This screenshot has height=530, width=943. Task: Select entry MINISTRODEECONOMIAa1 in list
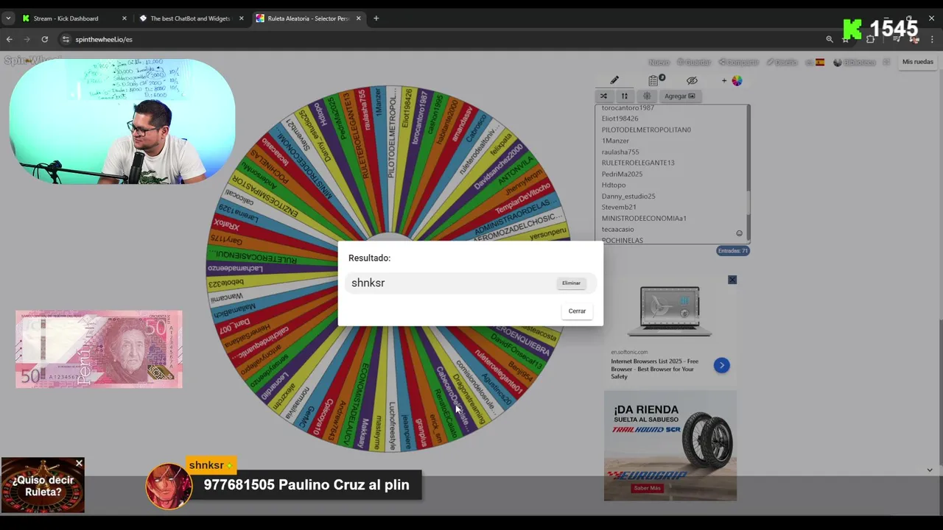[x=644, y=218]
